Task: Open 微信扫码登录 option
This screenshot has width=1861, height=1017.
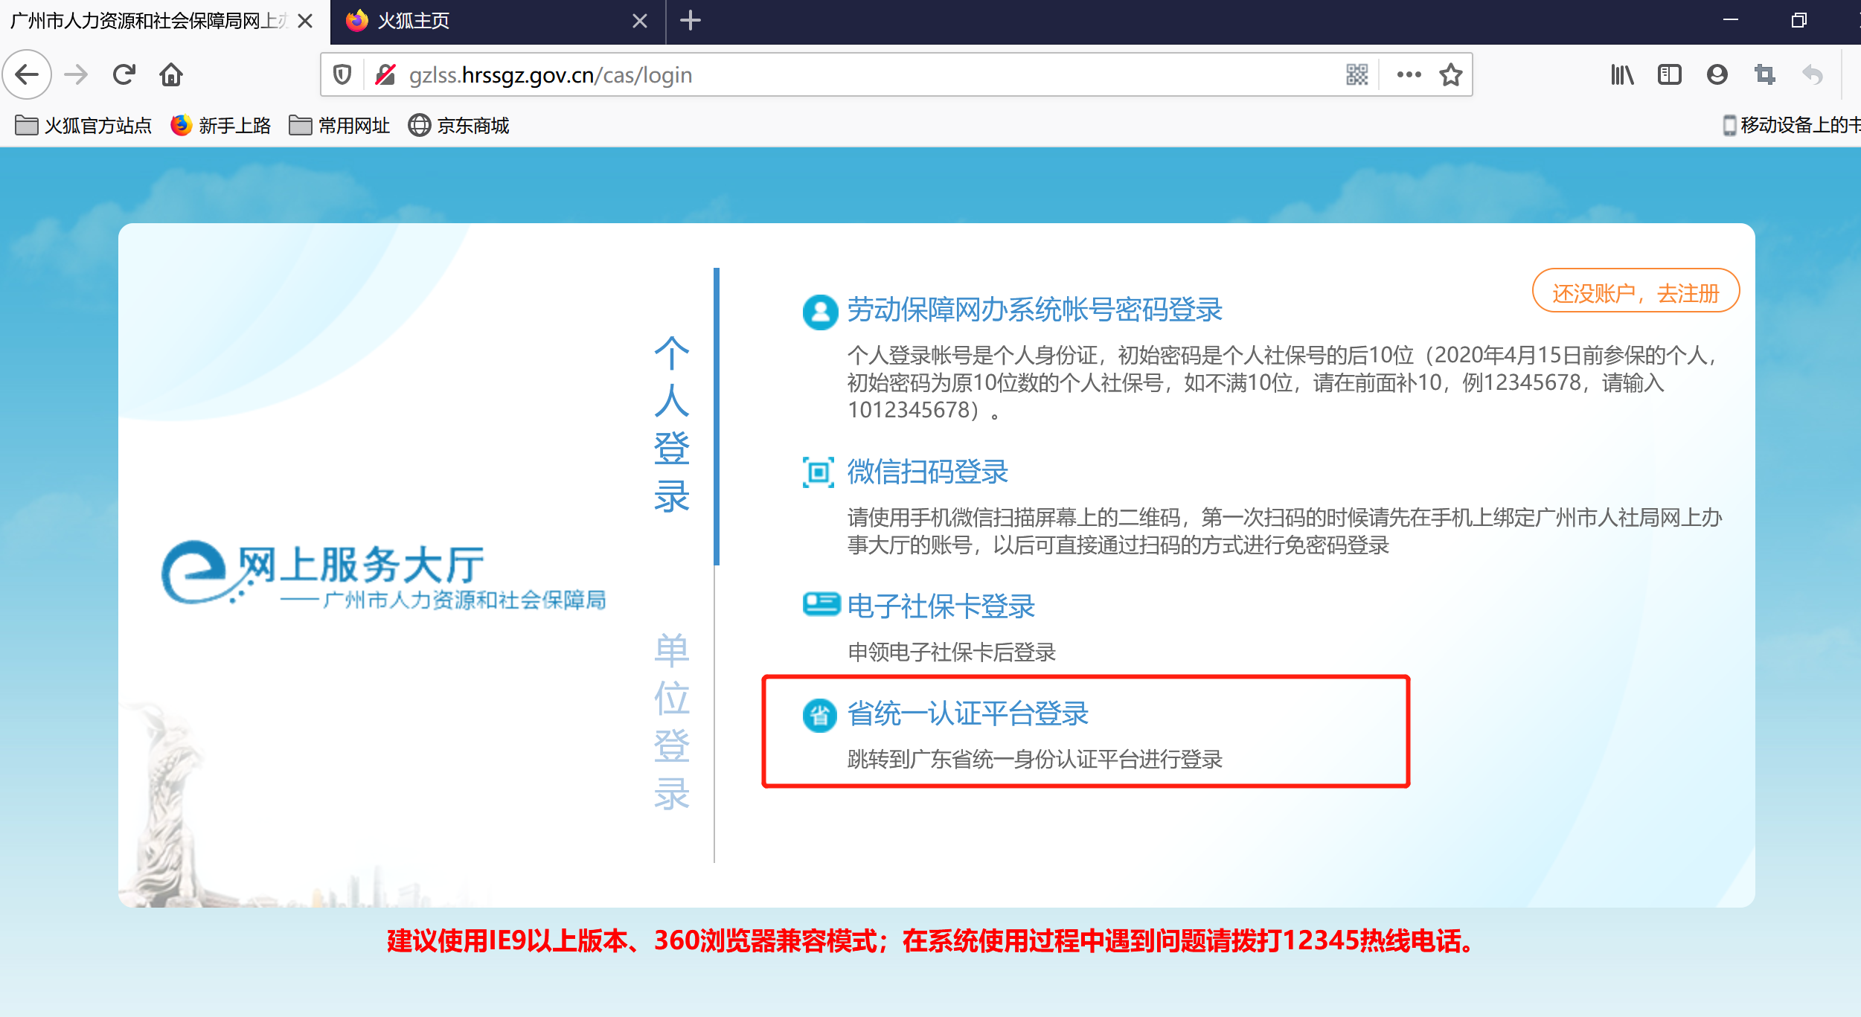Action: (x=927, y=472)
